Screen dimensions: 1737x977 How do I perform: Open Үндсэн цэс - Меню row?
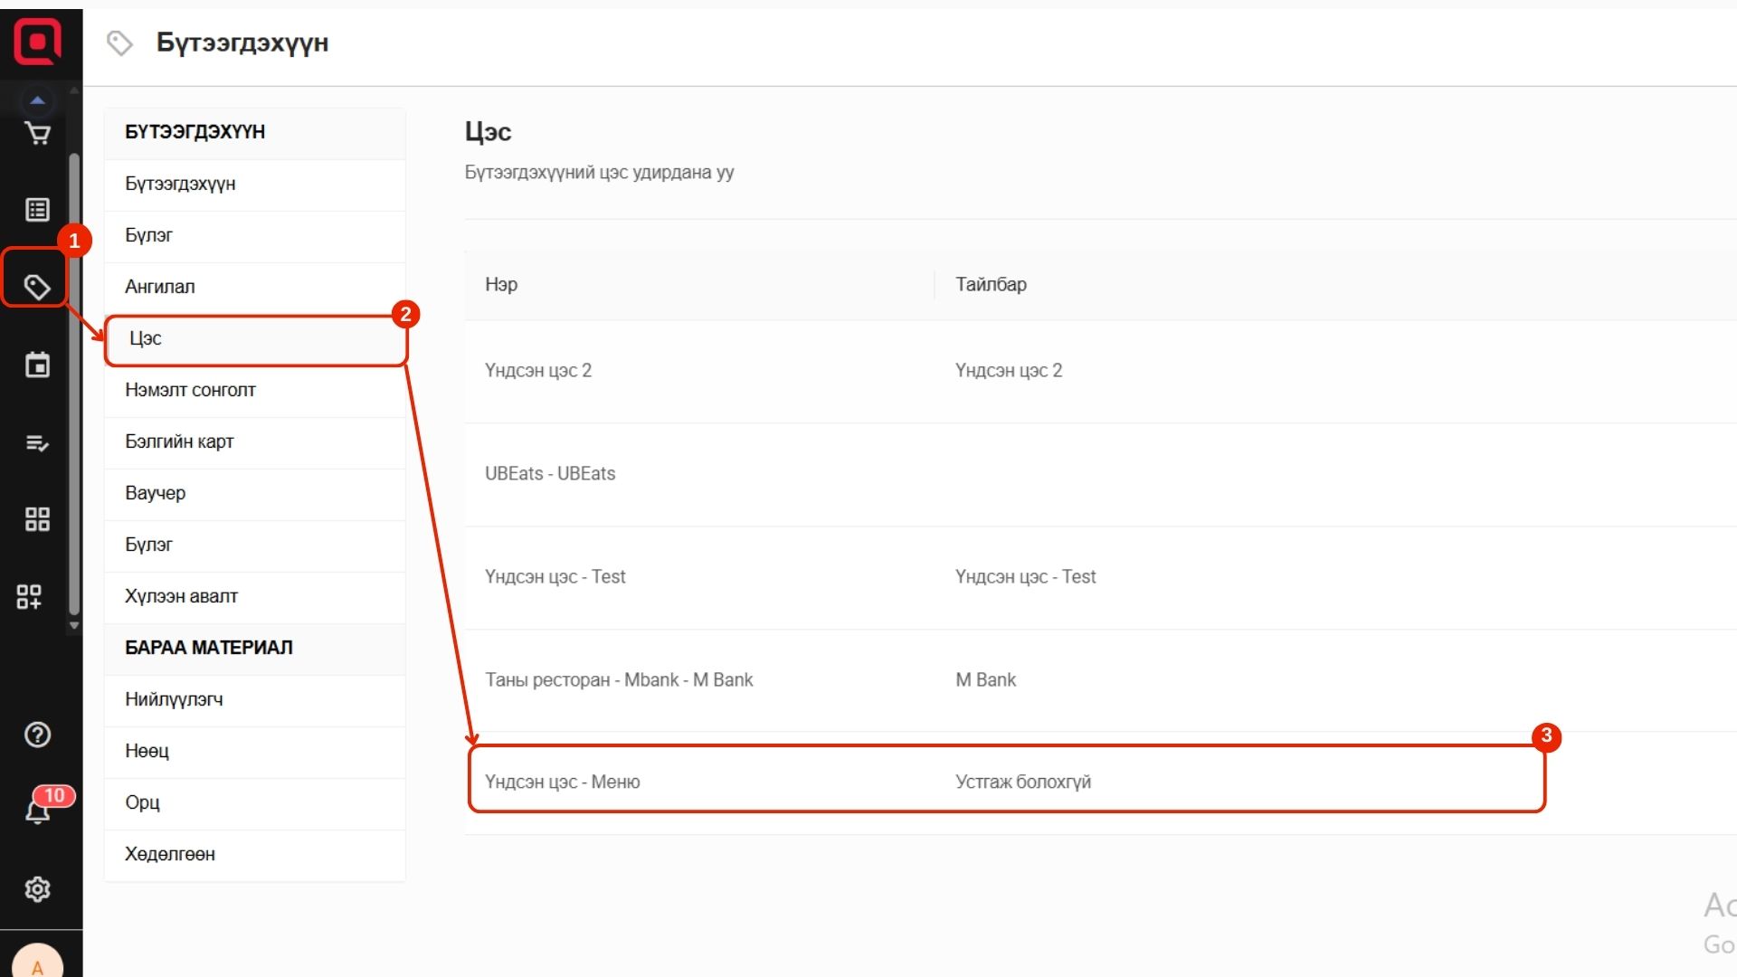(x=562, y=782)
